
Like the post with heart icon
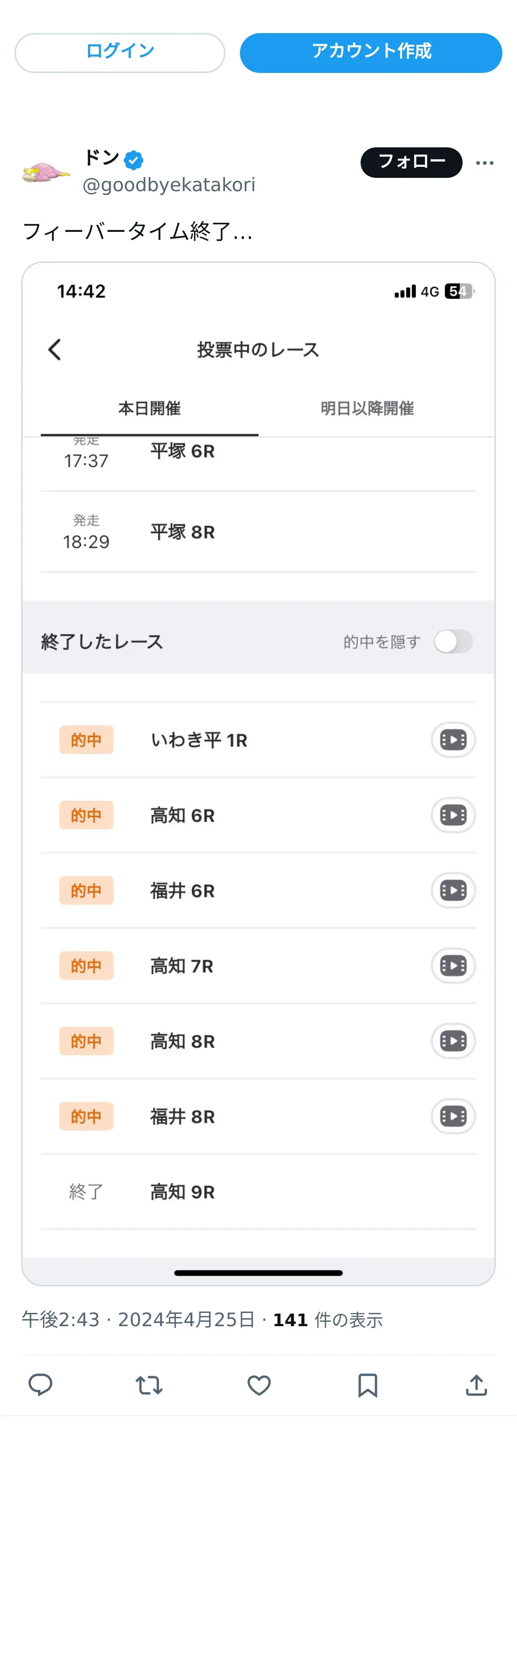(x=259, y=1385)
